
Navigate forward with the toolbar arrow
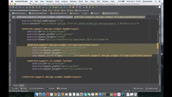[x=46, y=7]
